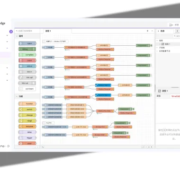
Task: Trigger the topmost inject node's button
Action: coord(43,47)
